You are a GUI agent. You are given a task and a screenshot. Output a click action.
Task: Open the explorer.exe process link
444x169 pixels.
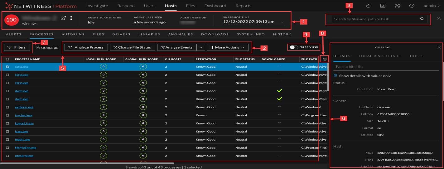tap(24, 107)
